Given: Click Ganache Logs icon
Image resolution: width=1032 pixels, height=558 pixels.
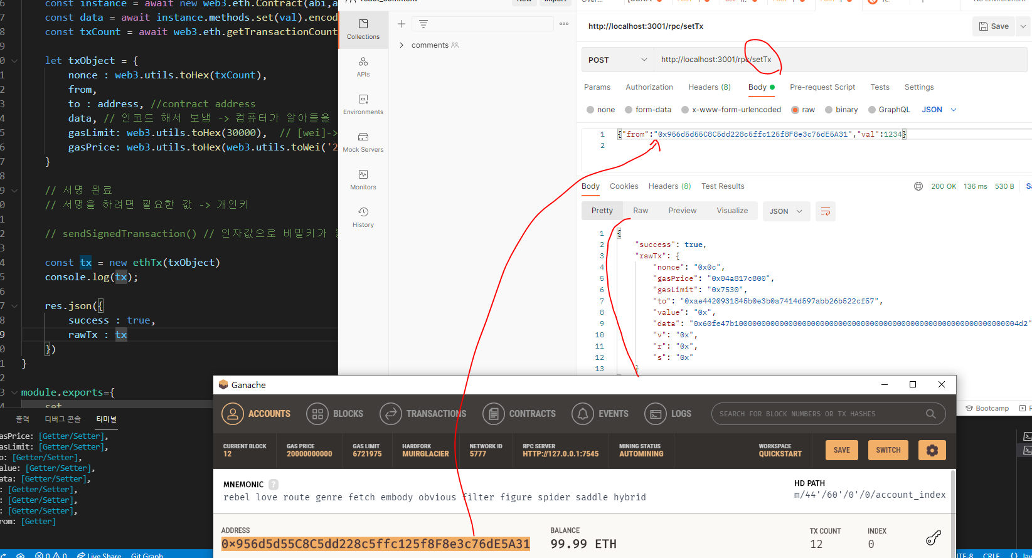Looking at the screenshot, I should [x=655, y=414].
